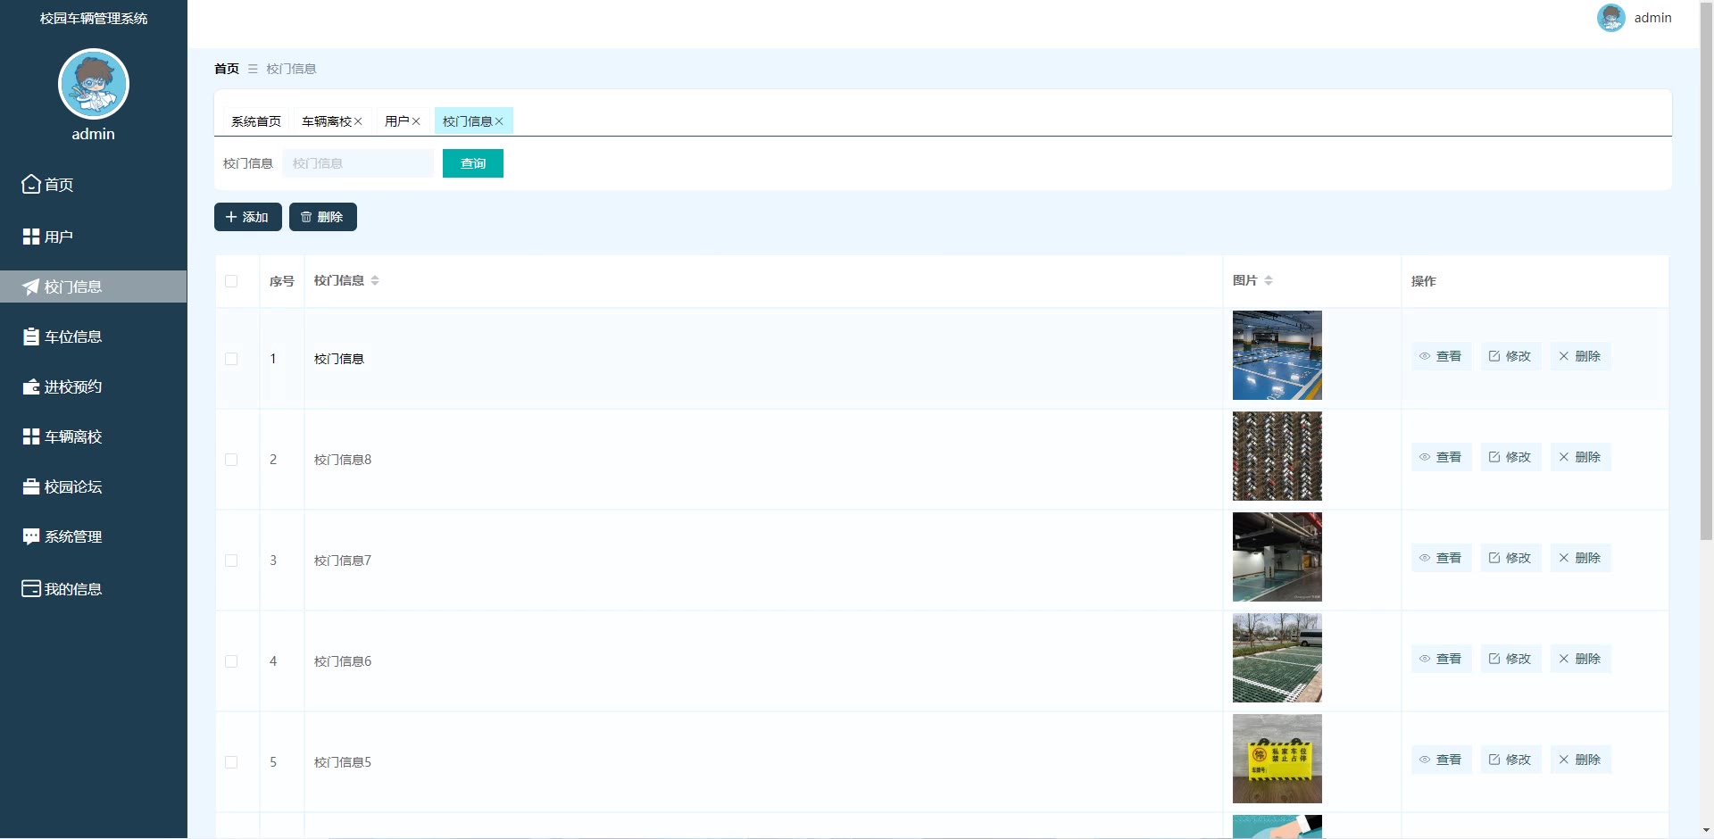Edit 校门信息5 with 修改
Image resolution: width=1714 pixels, height=839 pixels.
point(1510,760)
